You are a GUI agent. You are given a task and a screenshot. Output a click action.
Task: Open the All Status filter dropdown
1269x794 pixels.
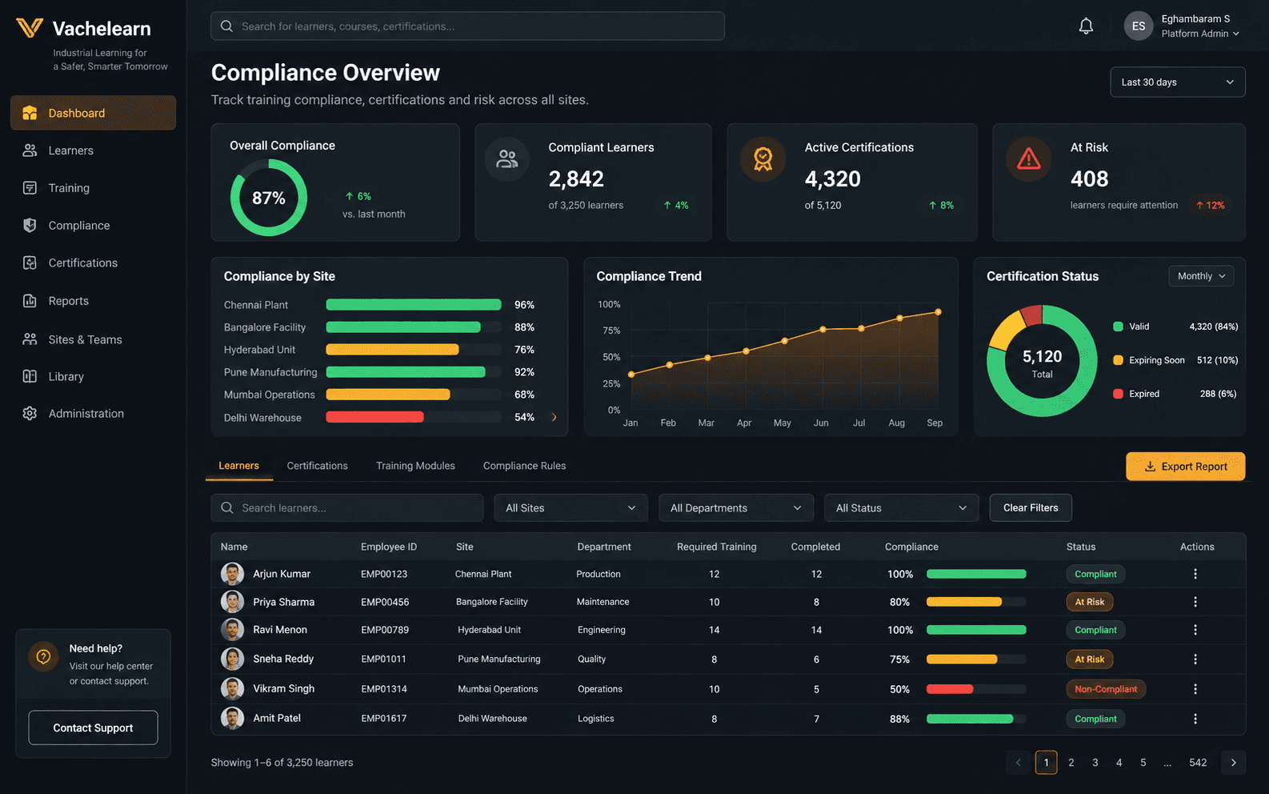pyautogui.click(x=902, y=508)
